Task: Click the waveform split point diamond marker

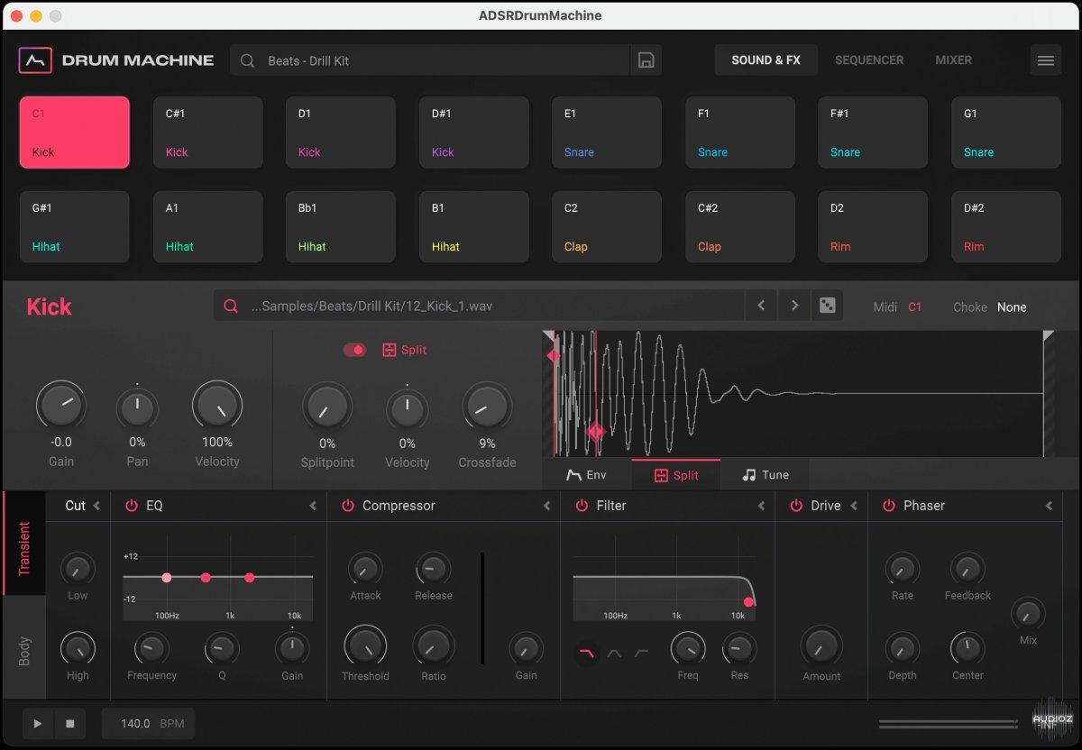Action: click(x=595, y=432)
